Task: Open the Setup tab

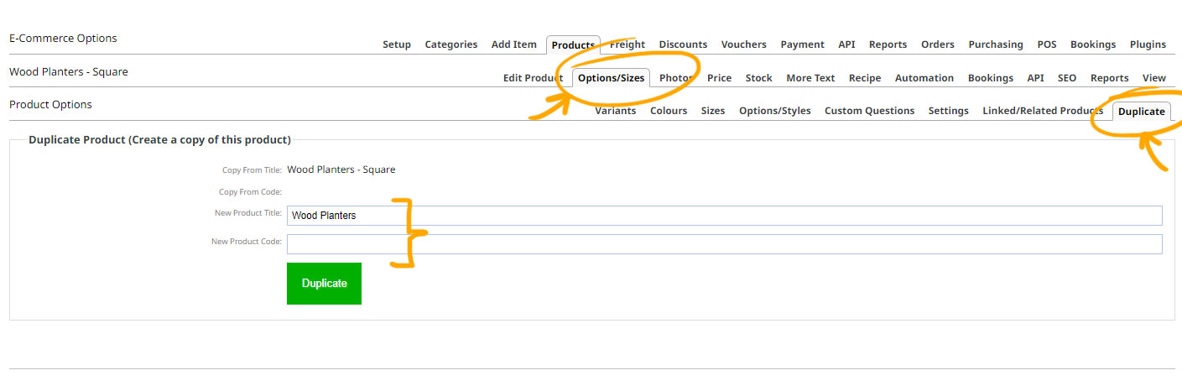Action: point(397,44)
